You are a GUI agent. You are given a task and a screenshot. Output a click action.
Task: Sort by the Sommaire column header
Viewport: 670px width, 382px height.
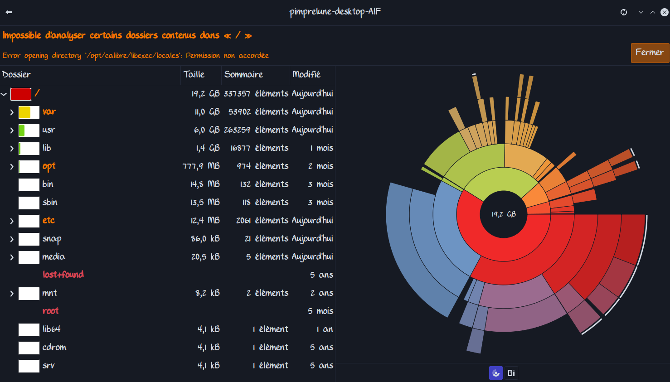pyautogui.click(x=256, y=75)
